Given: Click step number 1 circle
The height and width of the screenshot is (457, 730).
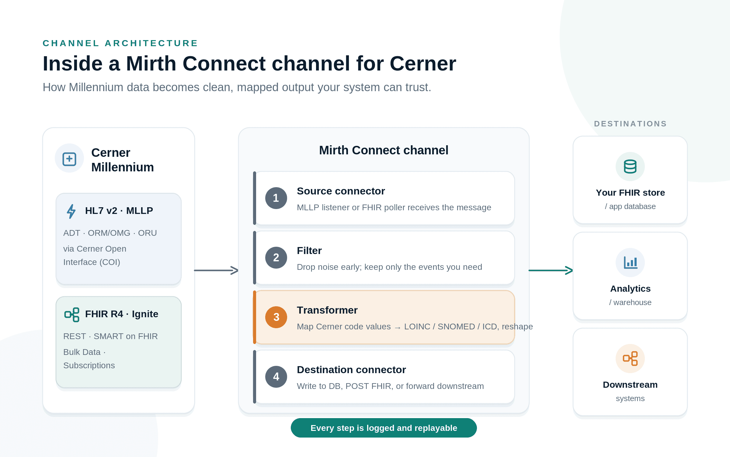Looking at the screenshot, I should click(x=276, y=198).
